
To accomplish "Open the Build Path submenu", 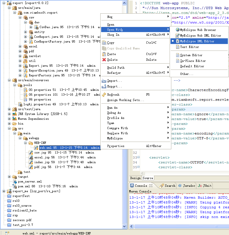I will tap(136, 68).
